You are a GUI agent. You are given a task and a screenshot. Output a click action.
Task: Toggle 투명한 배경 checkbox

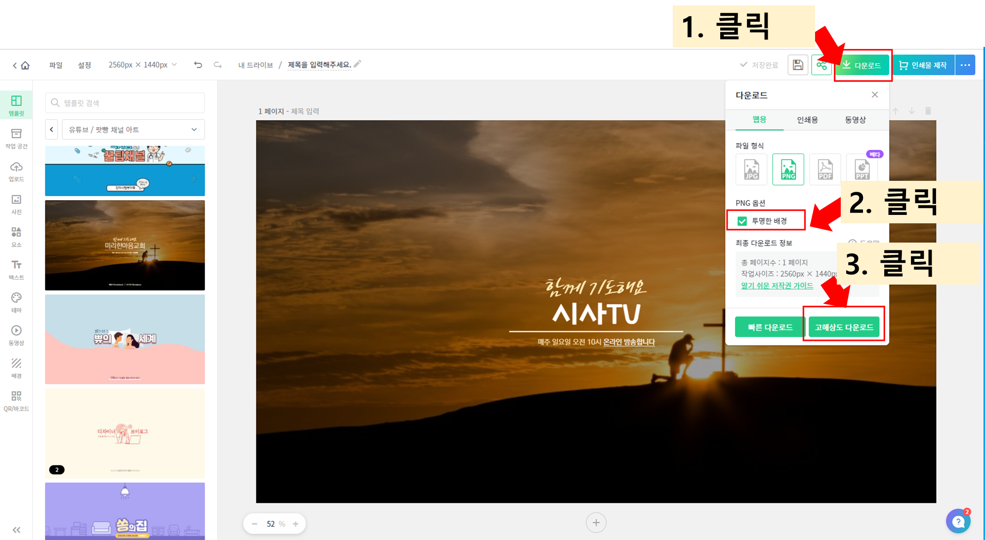point(742,221)
